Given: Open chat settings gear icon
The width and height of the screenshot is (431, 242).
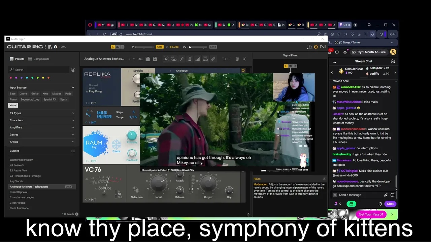Looking at the screenshot, I should [x=380, y=204].
